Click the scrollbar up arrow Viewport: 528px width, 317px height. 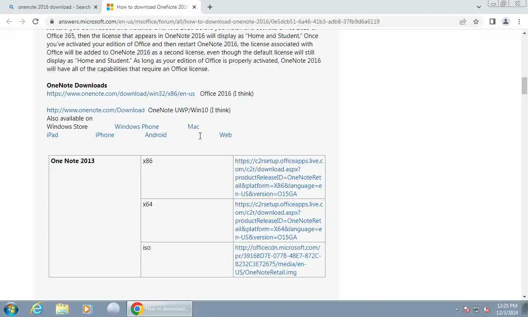[x=524, y=33]
